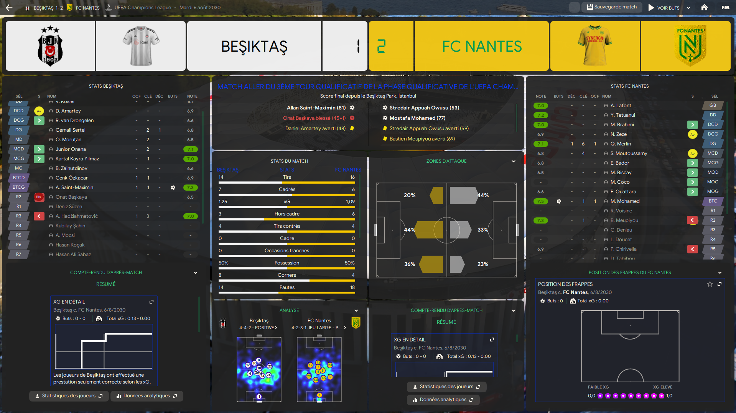Open player Cenk Özkacar
736x413 pixels.
[x=72, y=178]
